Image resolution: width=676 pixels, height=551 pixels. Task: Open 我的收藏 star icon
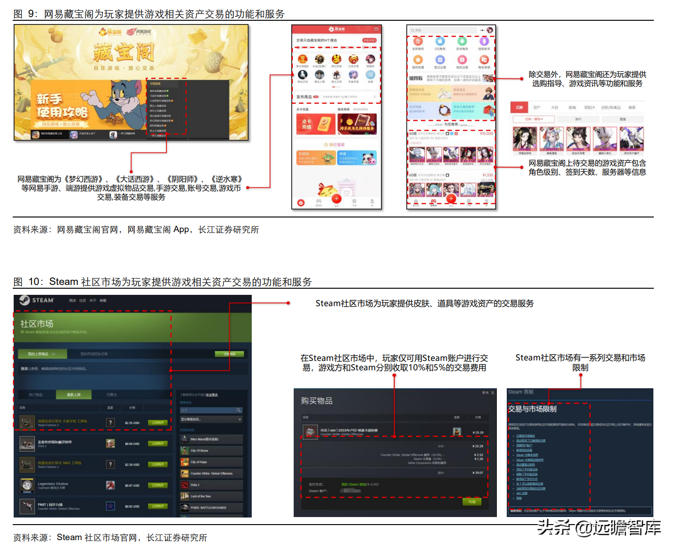(x=418, y=60)
